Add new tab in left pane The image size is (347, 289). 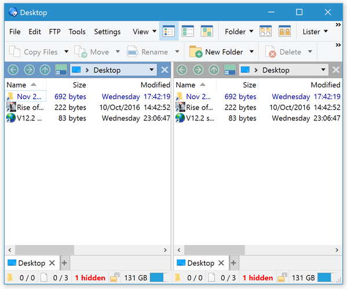64,263
